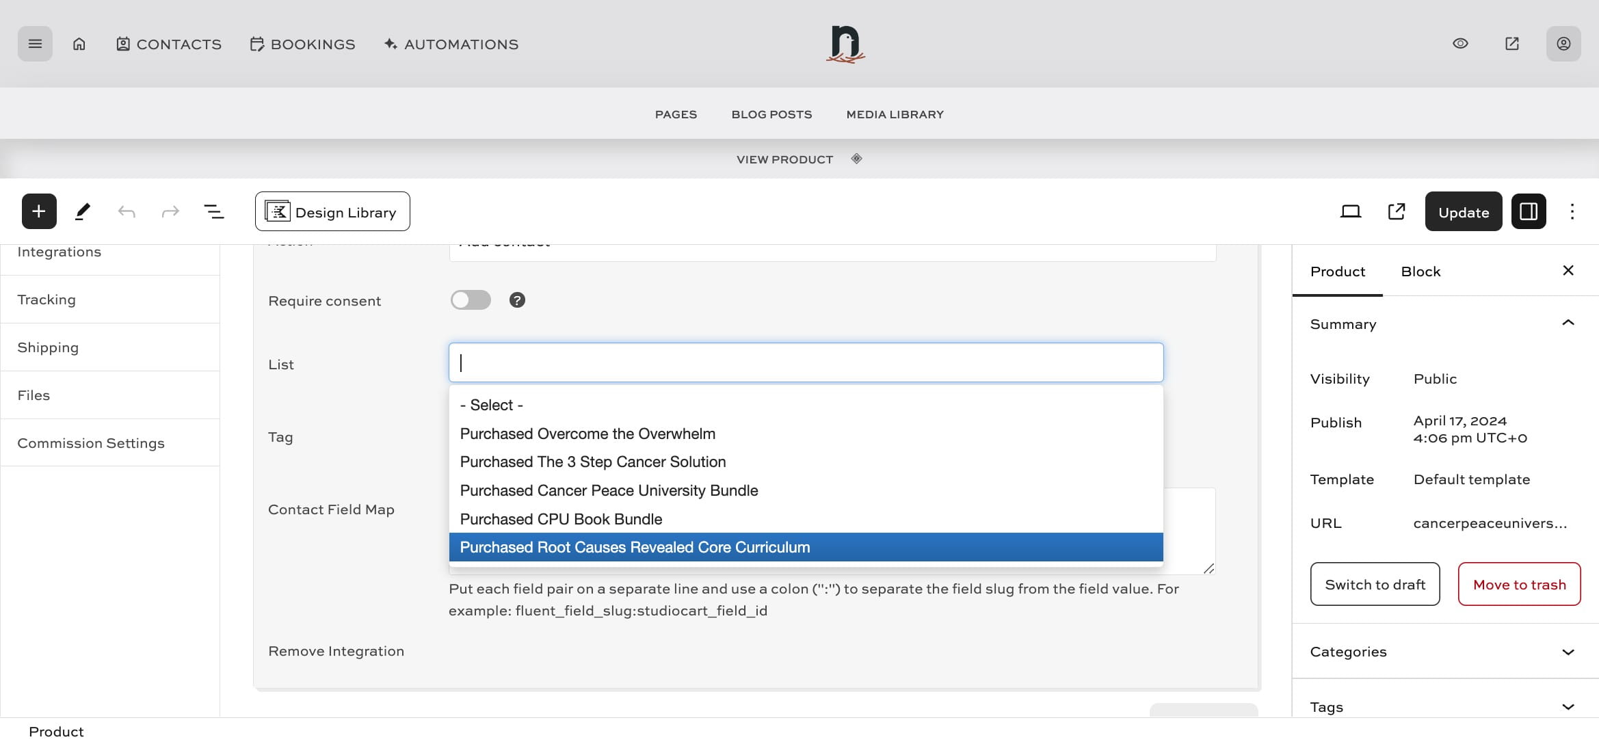Click the eye preview icon in header
Screen dimensions: 1599x744
click(x=1460, y=44)
